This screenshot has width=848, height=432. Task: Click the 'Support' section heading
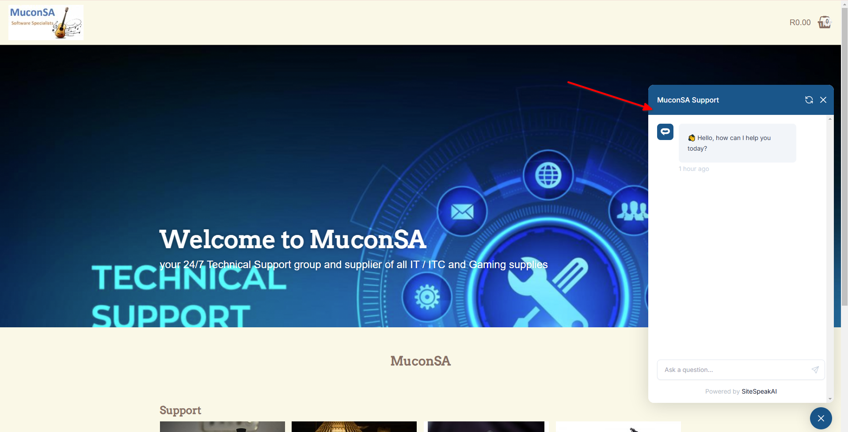point(180,410)
